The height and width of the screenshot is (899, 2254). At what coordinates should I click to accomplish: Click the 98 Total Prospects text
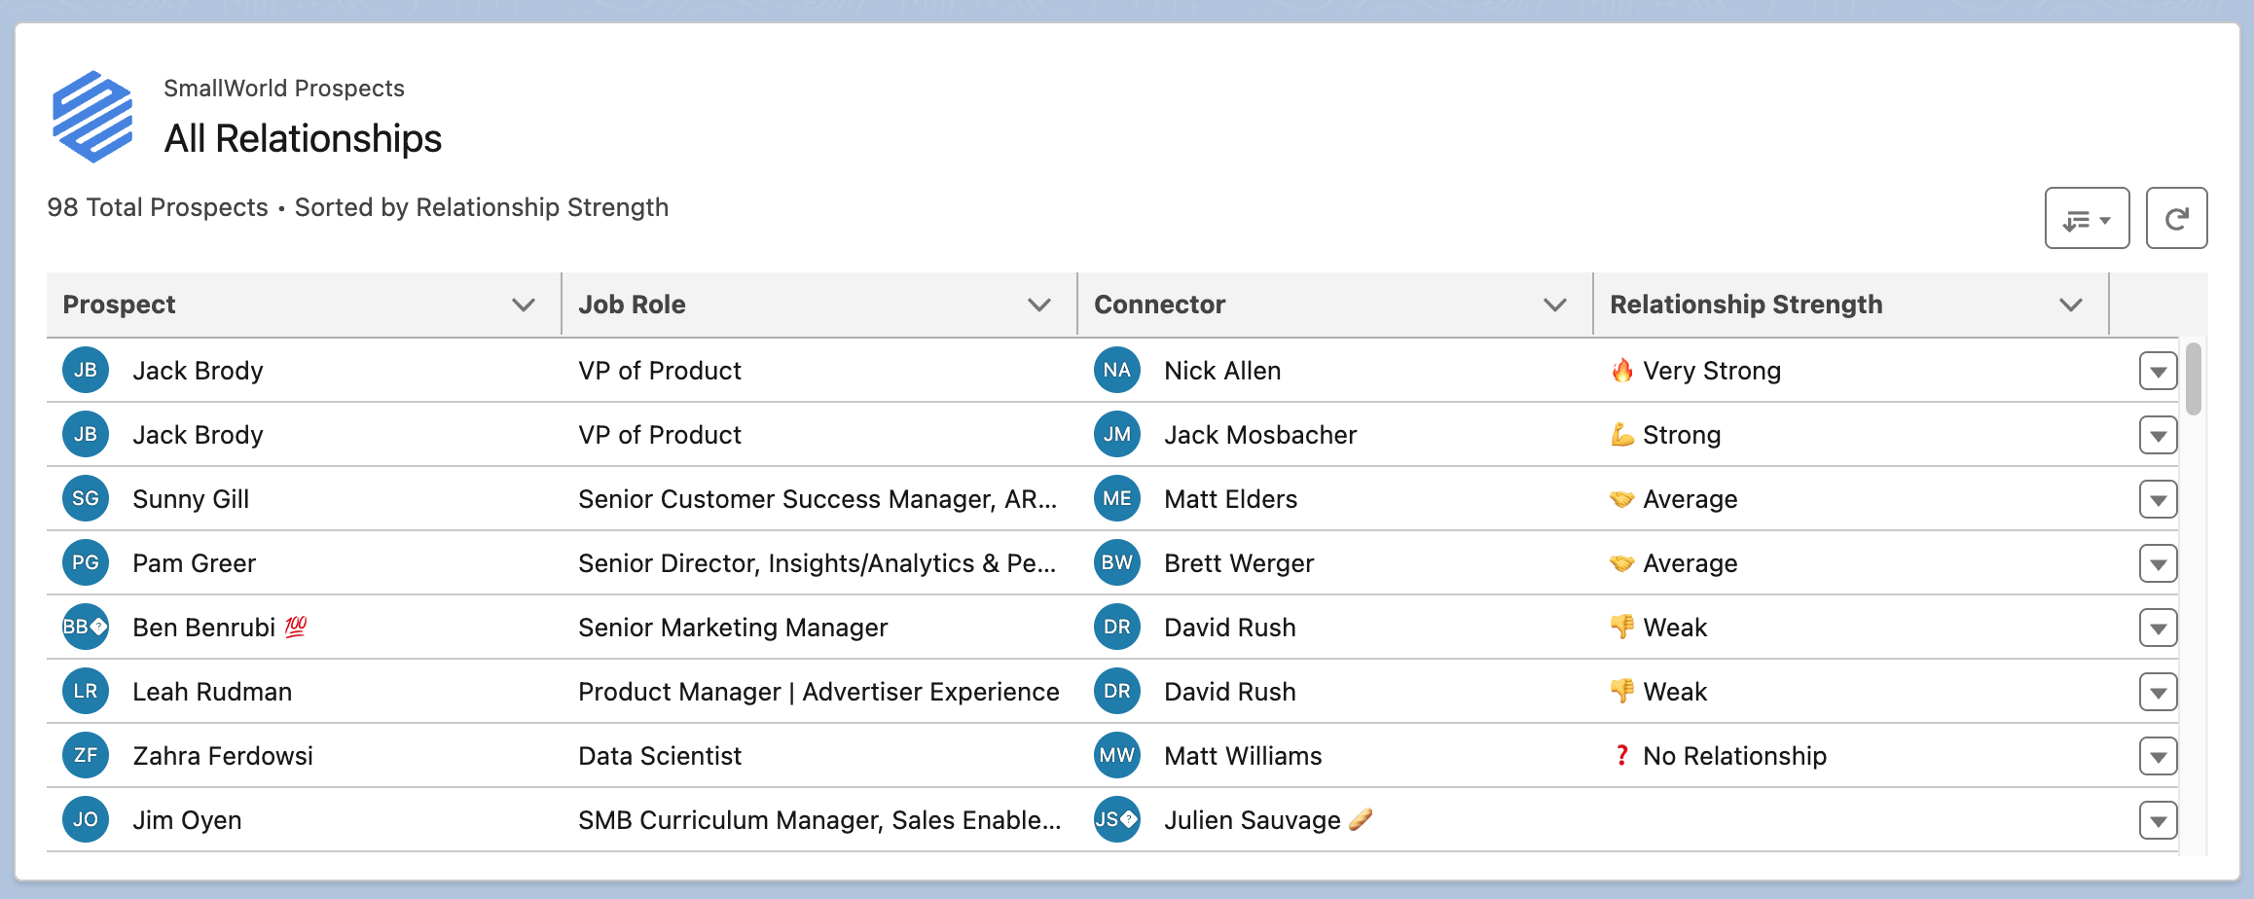pyautogui.click(x=157, y=207)
